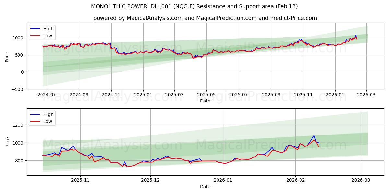Click the '2024-09' date tick on the top chart
Image resolution: width=389 pixels, height=194 pixels.
pyautogui.click(x=79, y=95)
